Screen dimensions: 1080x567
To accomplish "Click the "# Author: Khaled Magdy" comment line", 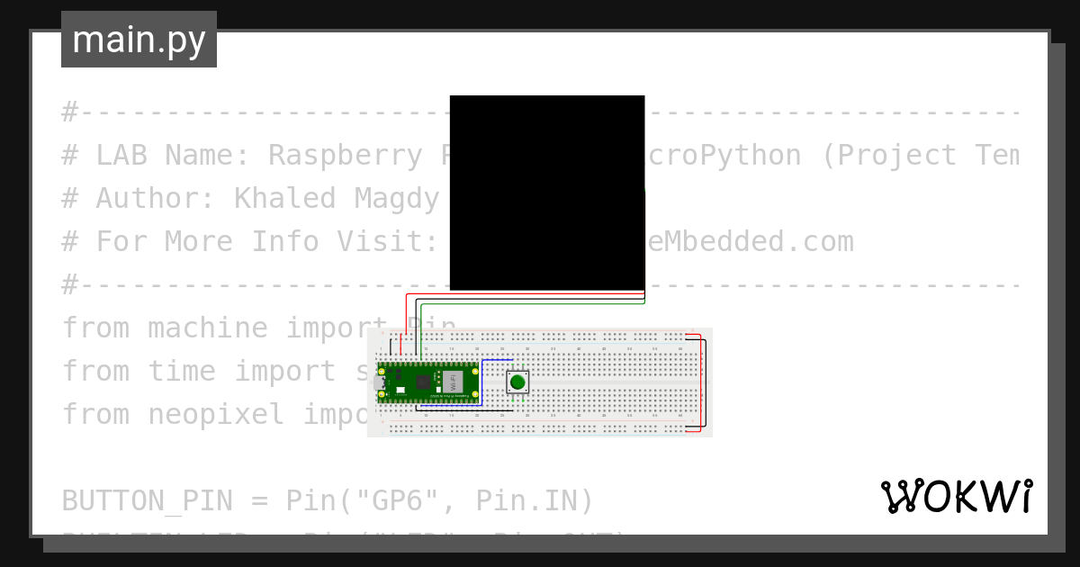I will (x=250, y=198).
